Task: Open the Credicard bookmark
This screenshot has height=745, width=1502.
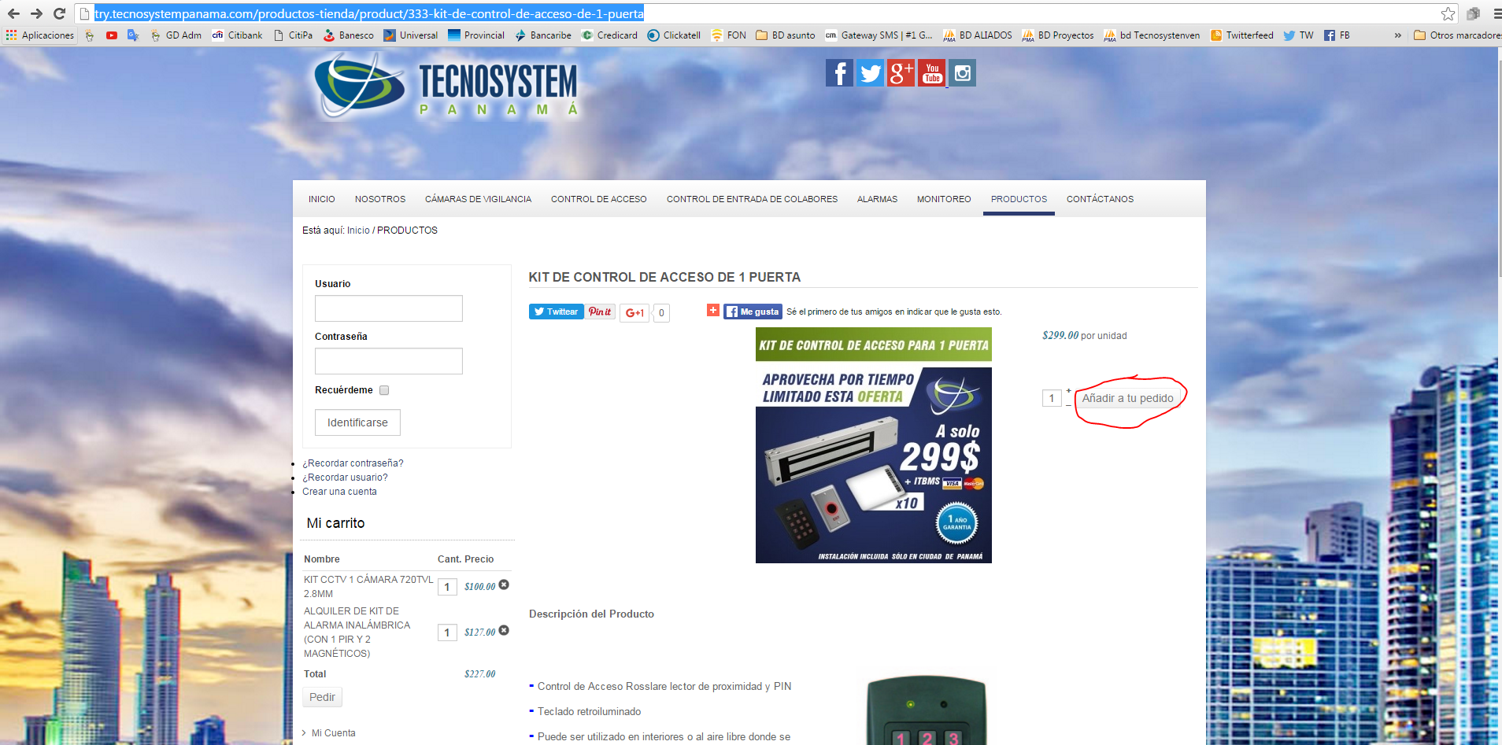Action: (609, 35)
